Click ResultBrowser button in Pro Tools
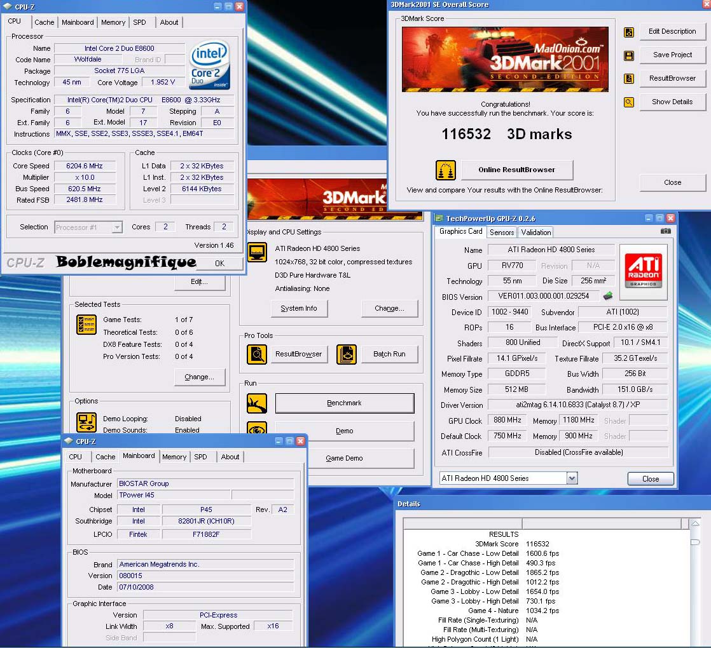711x648 pixels. 299,354
